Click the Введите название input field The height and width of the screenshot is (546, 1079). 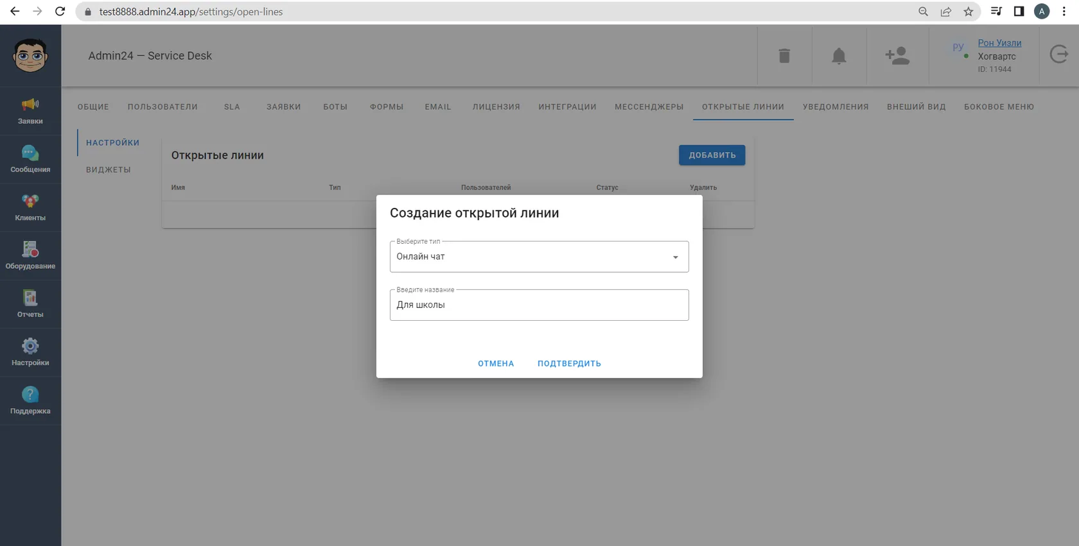[539, 305]
